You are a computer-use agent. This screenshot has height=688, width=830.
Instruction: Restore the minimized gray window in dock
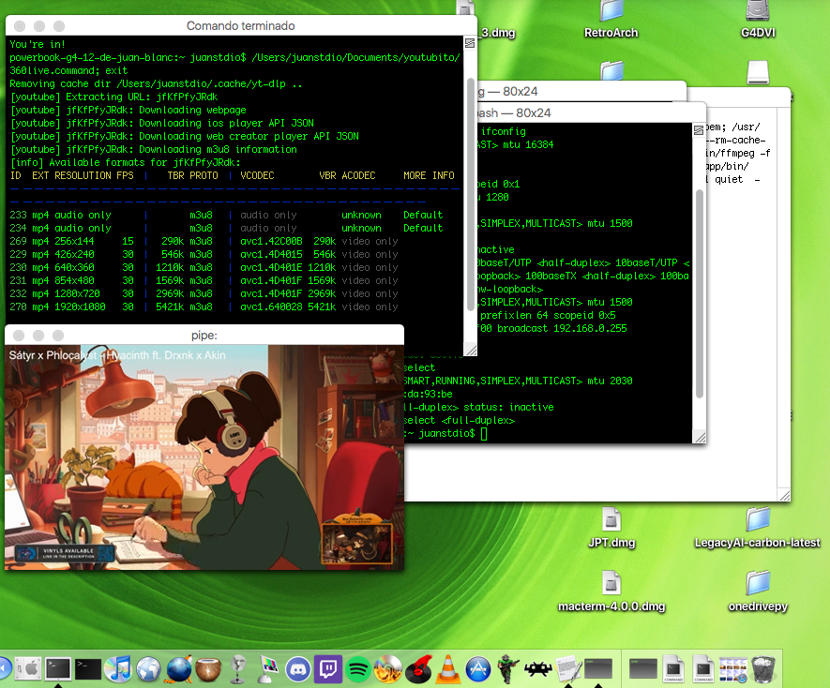coord(642,668)
